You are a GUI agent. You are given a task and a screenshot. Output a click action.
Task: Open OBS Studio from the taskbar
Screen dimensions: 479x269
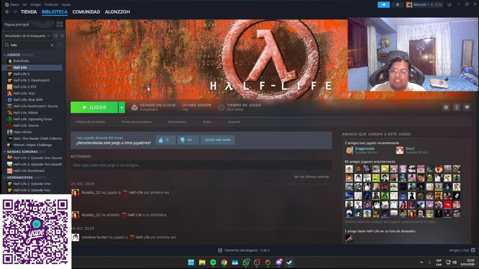click(x=257, y=262)
